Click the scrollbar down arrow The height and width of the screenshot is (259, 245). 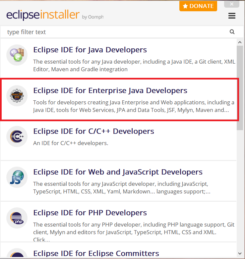click(240, 253)
